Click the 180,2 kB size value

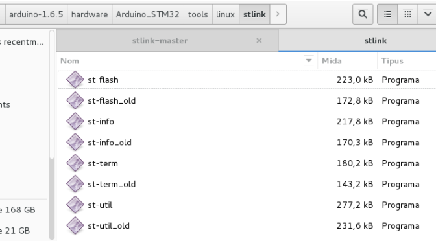[x=355, y=163]
